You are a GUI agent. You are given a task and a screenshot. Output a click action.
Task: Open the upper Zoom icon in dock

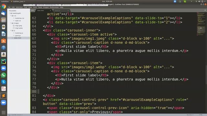tap(4, 68)
